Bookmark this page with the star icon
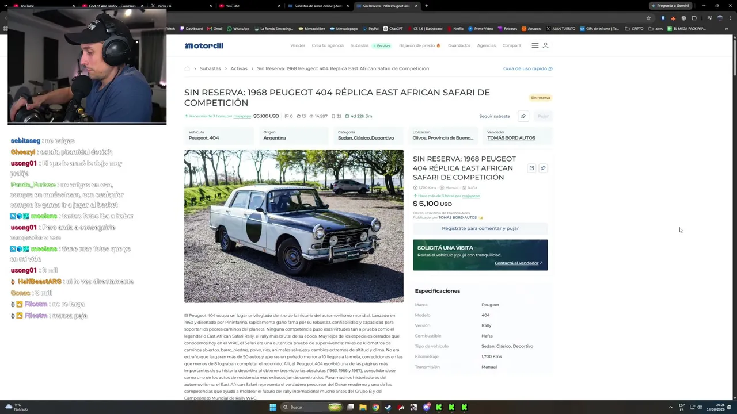The image size is (737, 414). 648,18
